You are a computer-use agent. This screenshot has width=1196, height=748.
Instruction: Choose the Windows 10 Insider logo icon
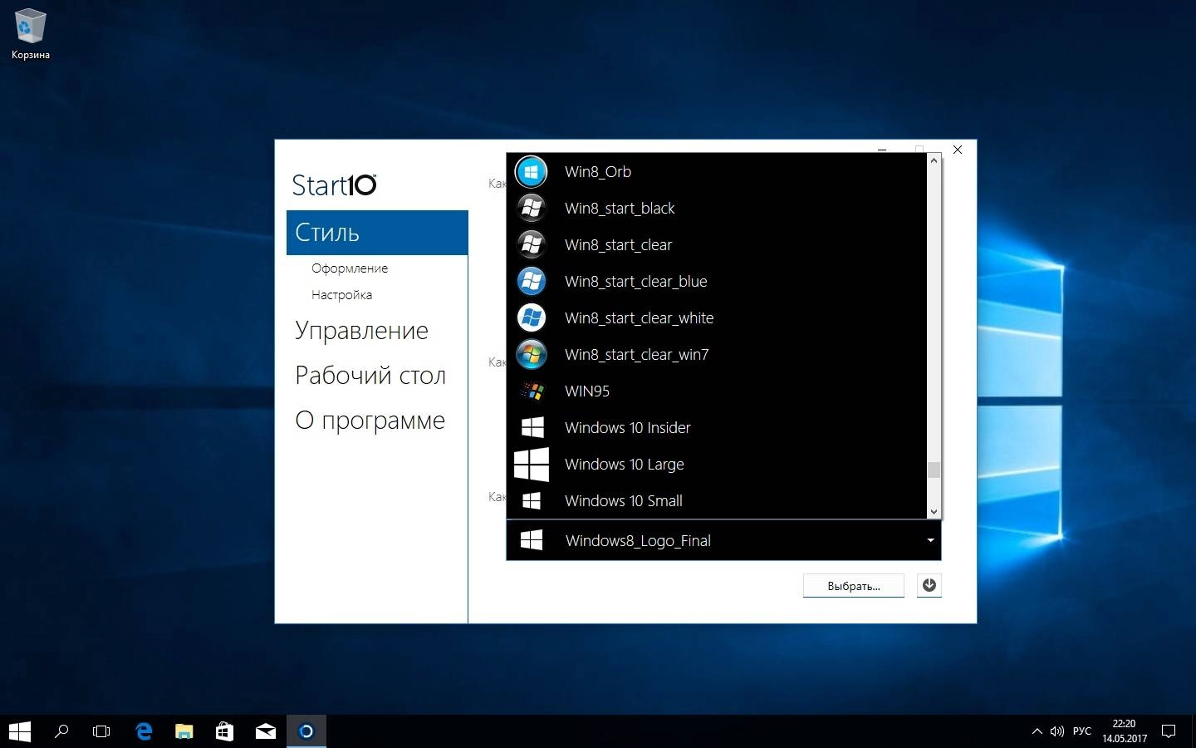[x=532, y=427]
